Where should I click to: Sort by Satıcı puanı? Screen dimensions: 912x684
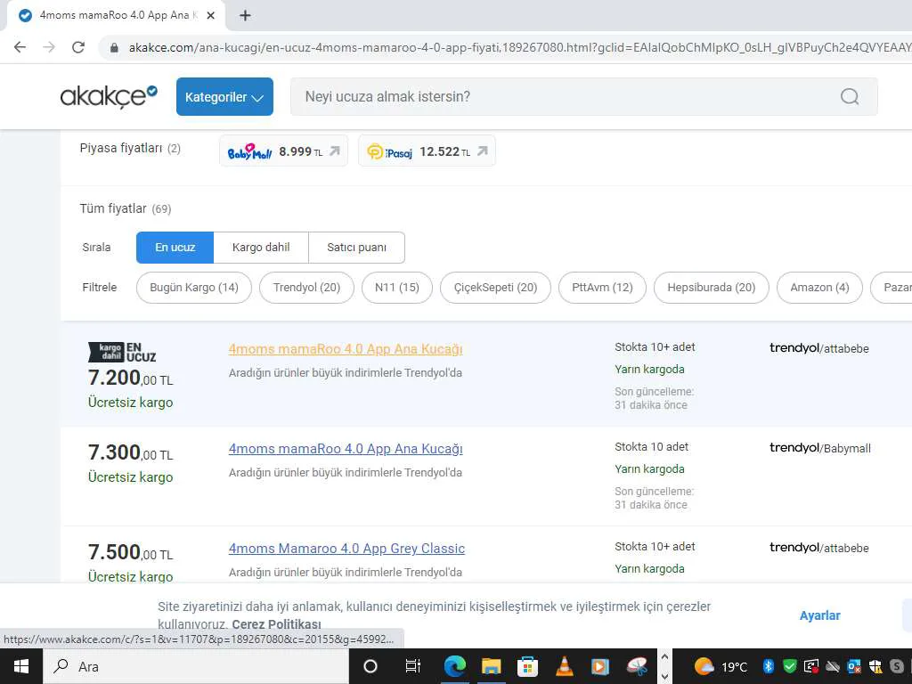(356, 248)
